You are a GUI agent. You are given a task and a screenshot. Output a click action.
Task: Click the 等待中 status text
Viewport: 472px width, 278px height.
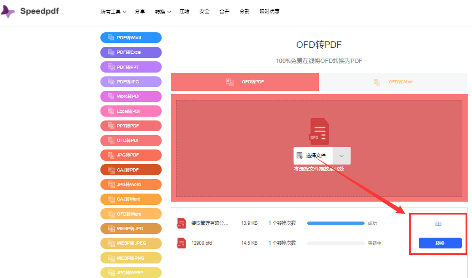pyautogui.click(x=374, y=243)
